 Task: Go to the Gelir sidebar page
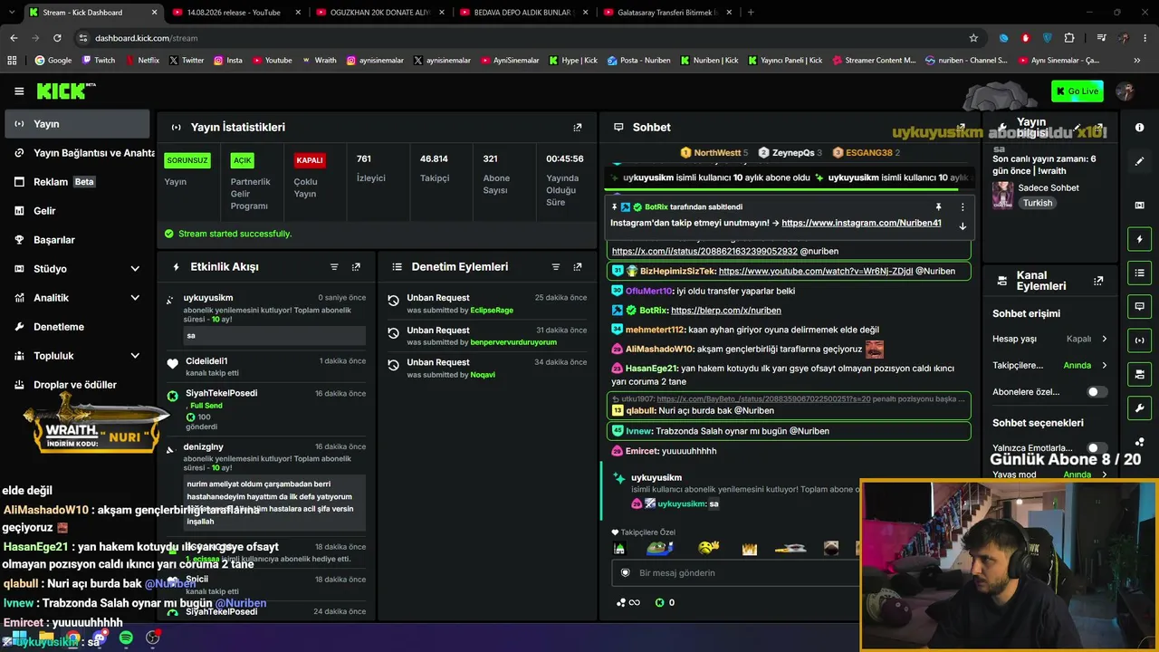click(77, 211)
